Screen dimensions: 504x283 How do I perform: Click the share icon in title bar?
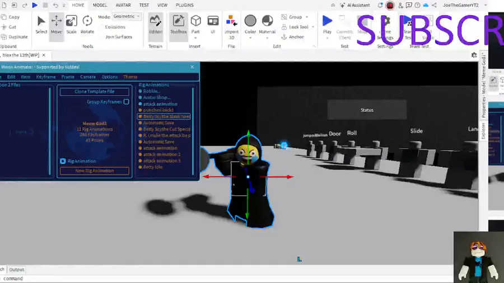coord(434,5)
